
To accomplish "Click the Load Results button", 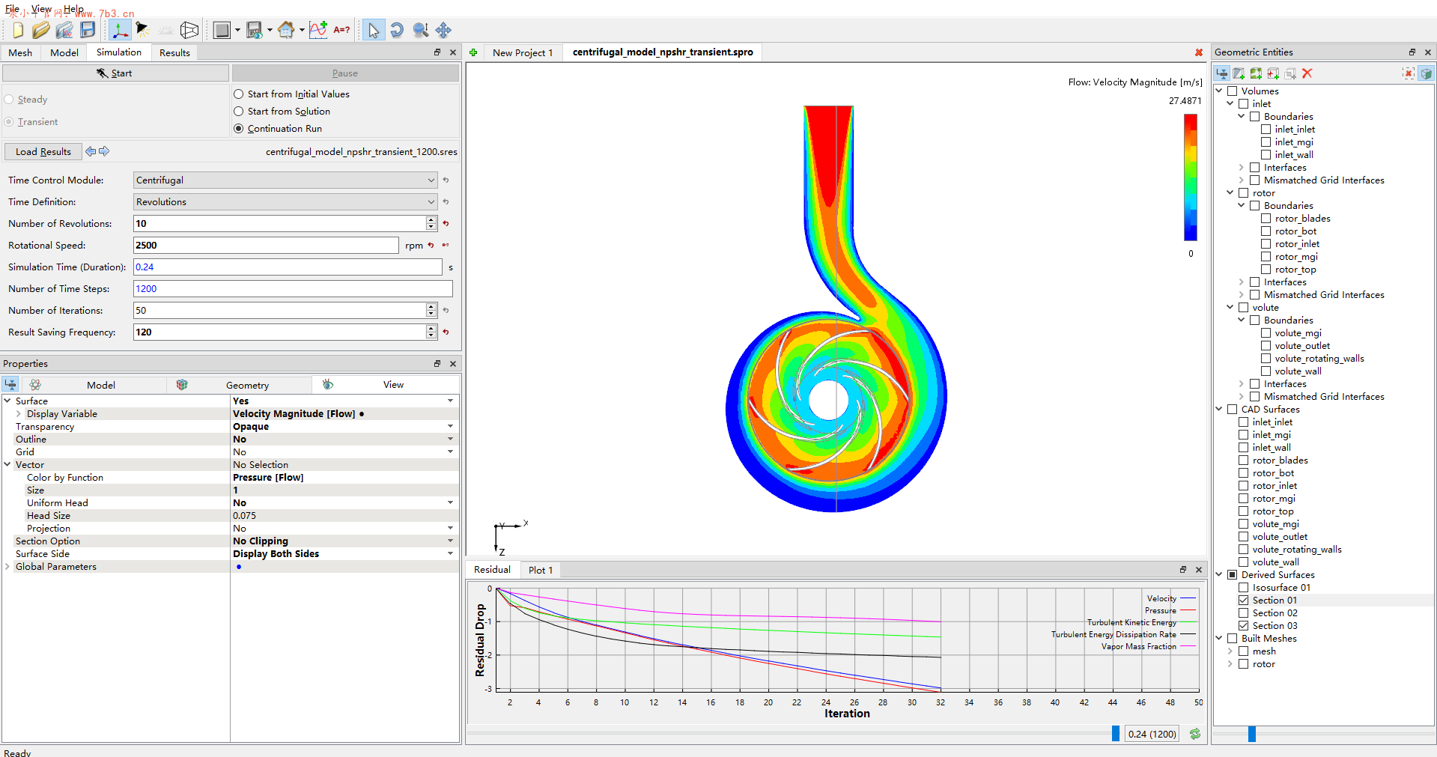I will pos(43,151).
